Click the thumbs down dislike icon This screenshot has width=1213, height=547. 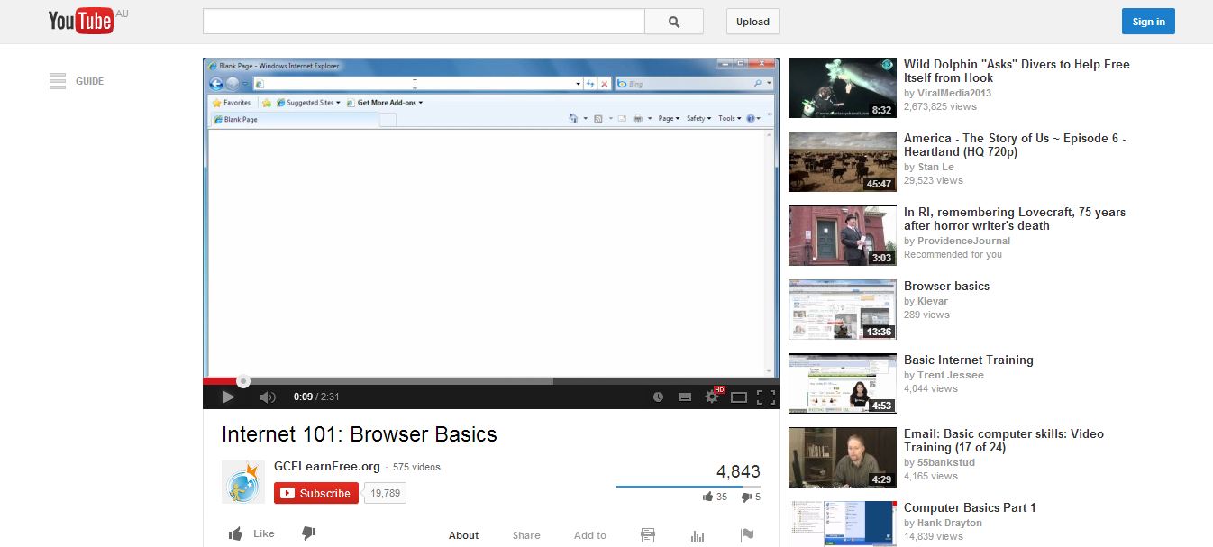click(308, 533)
